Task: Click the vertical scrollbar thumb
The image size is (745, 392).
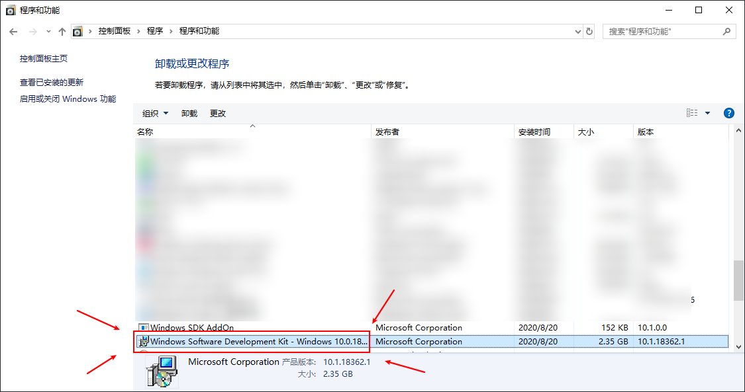Action: (x=738, y=280)
